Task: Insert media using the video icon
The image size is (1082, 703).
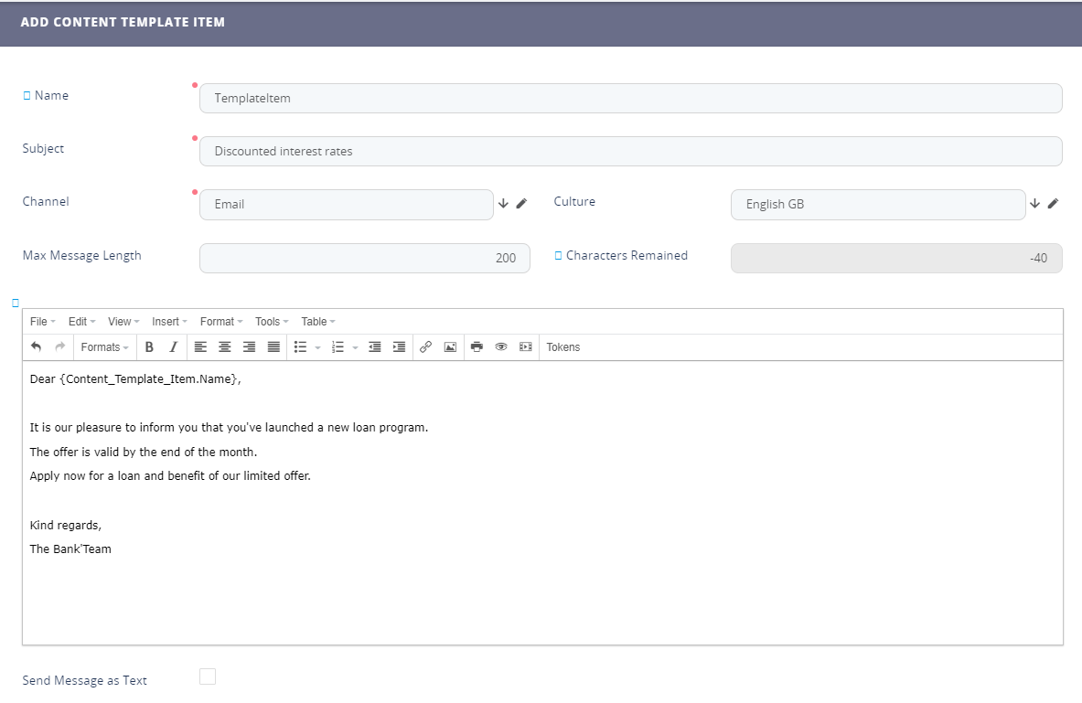Action: [x=526, y=347]
